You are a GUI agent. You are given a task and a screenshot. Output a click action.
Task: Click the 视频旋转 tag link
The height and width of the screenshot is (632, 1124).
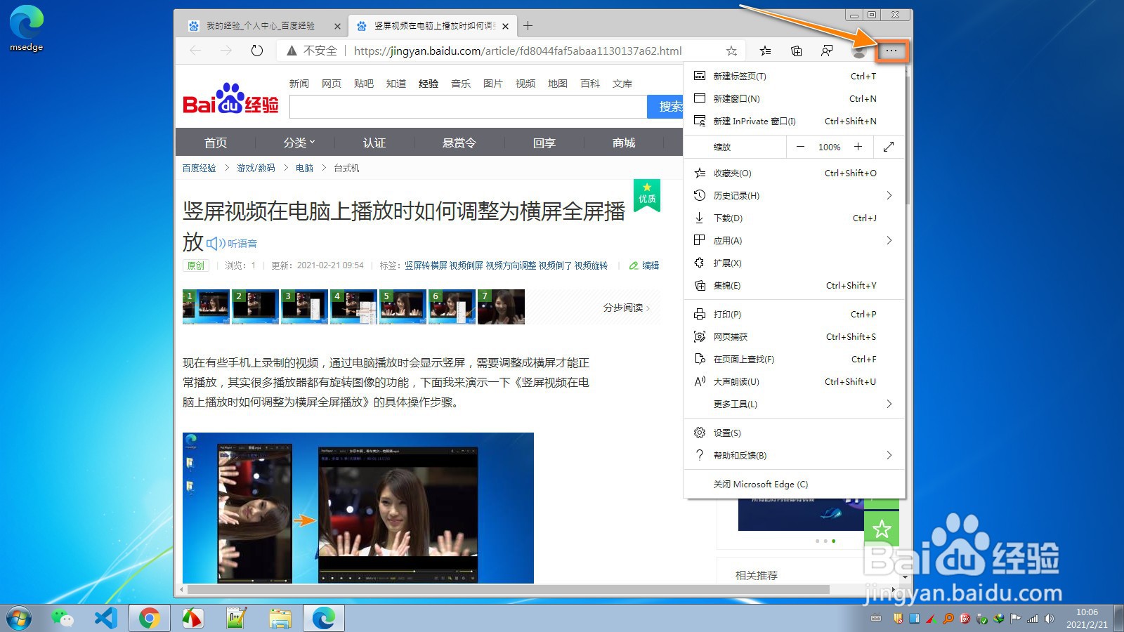(591, 265)
